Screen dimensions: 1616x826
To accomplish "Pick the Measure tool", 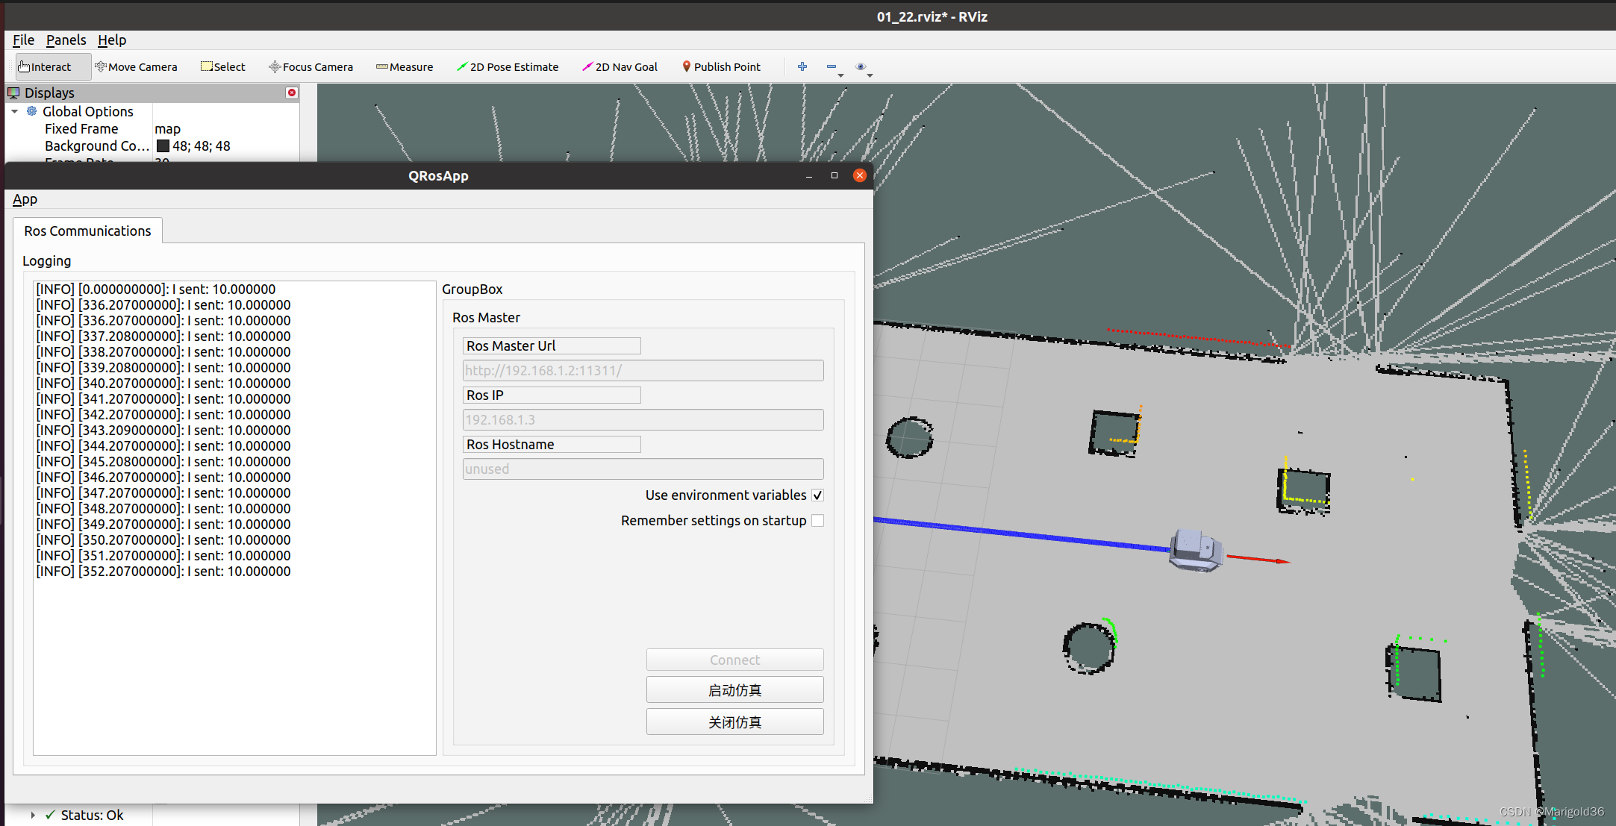I will [x=405, y=66].
